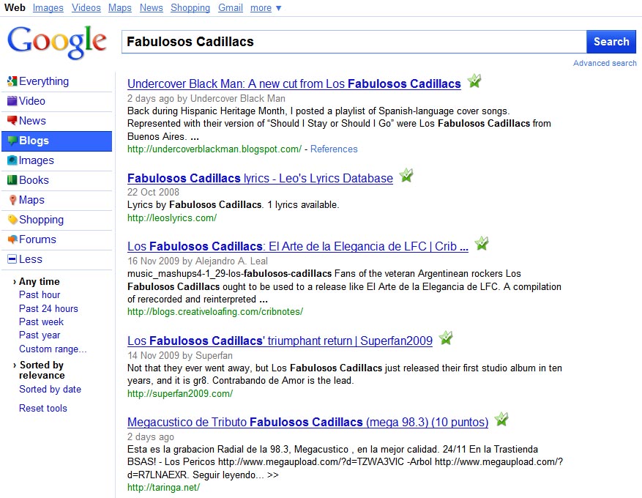Select Maps in the left sidebar
Screen dimensions: 642x498
click(31, 200)
